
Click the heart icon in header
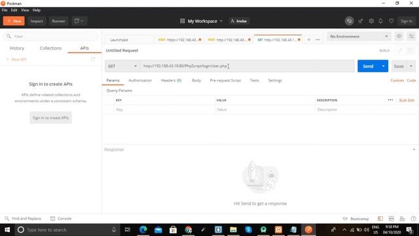392,21
